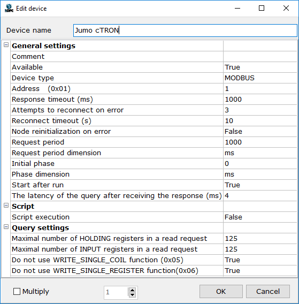This screenshot has height=304, width=299.
Task: Click the empty Comment value cell
Action: click(260, 57)
